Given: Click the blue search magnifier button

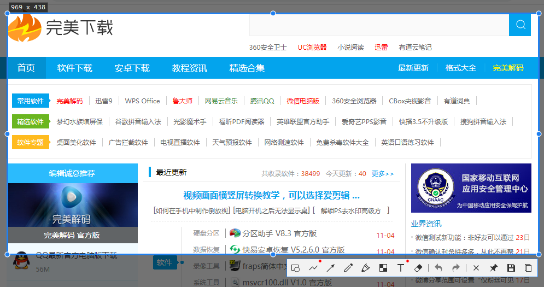Looking at the screenshot, I should (520, 25).
